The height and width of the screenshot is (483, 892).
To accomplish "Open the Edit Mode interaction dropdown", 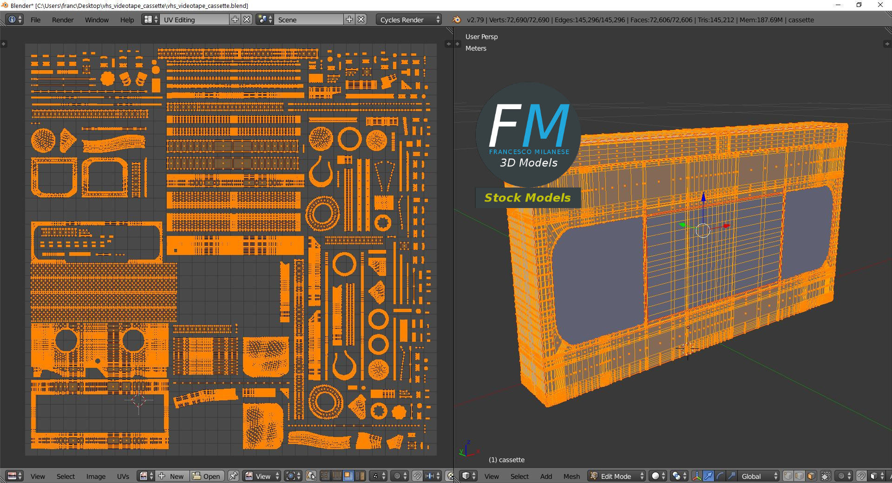I will (617, 476).
